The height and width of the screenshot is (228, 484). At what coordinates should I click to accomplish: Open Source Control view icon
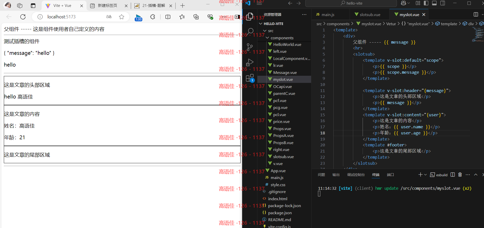coord(250,47)
